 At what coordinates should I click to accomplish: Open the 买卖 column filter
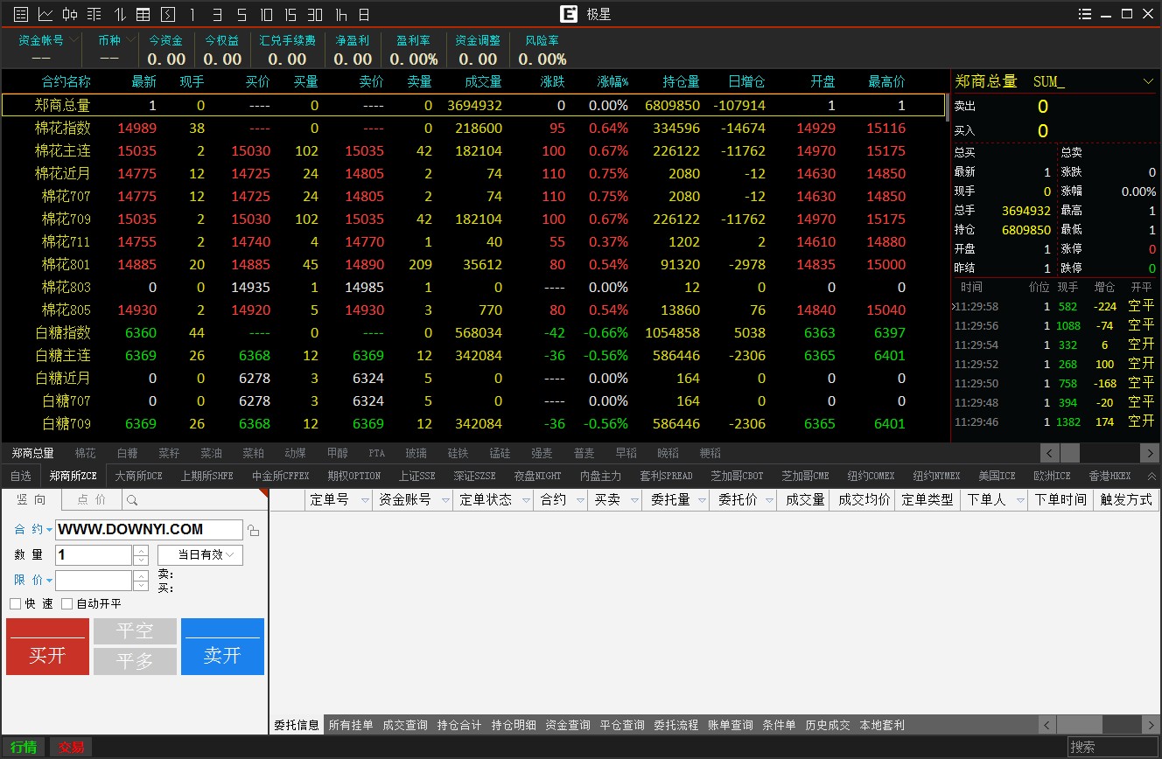pyautogui.click(x=633, y=500)
